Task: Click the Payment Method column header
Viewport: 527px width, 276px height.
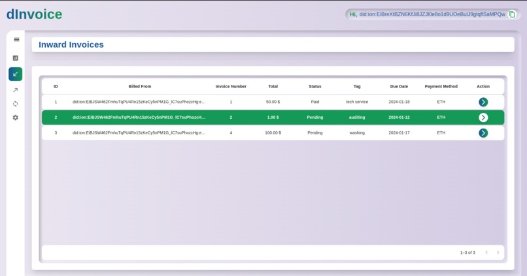Action: click(x=441, y=87)
